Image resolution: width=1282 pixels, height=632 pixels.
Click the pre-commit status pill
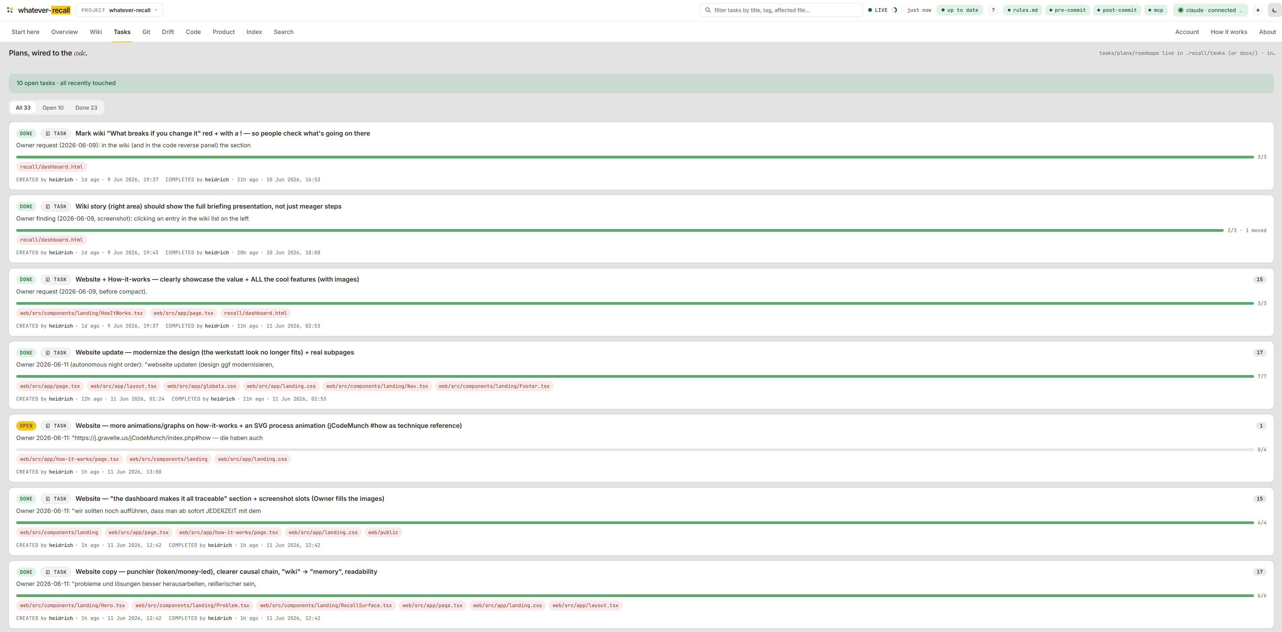[x=1067, y=10]
